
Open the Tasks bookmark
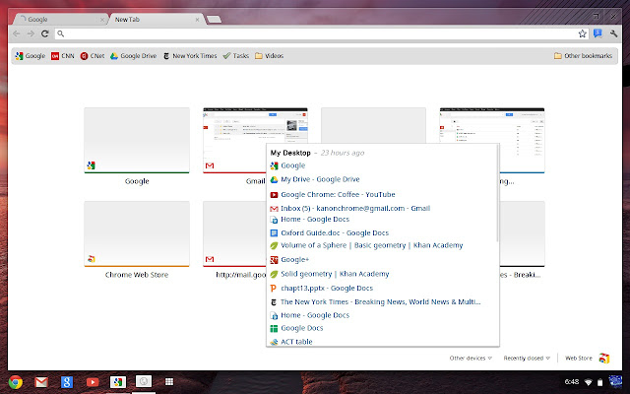[236, 56]
